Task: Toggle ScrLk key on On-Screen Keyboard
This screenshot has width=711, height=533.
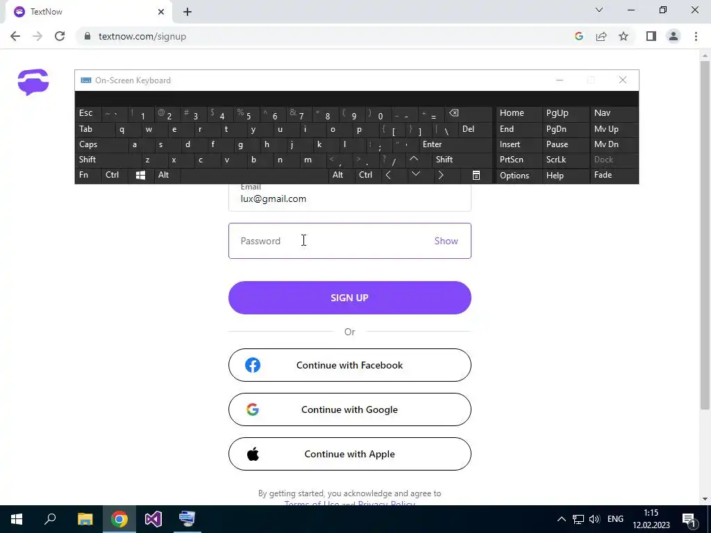Action: [x=565, y=160]
